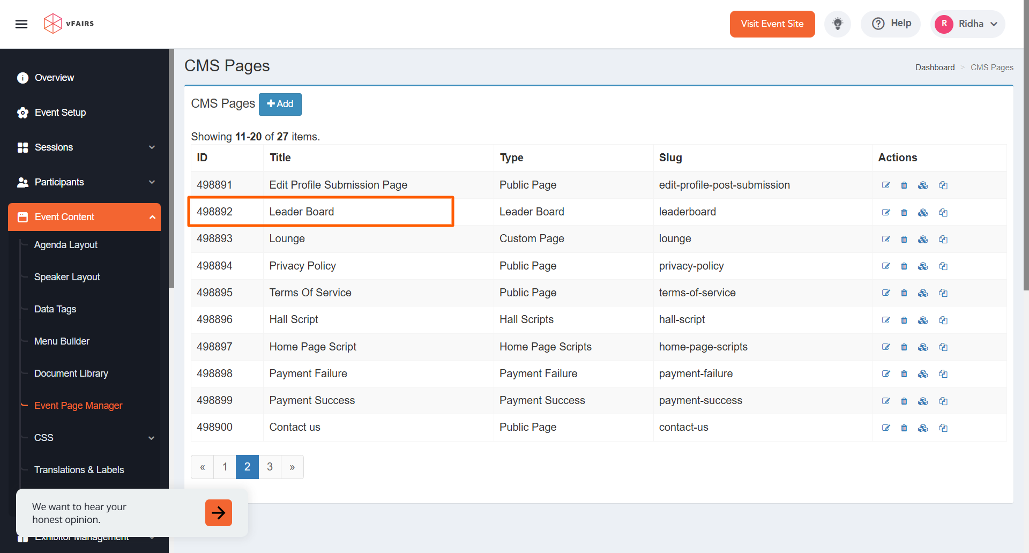Expand the Participants sidebar section
Image resolution: width=1029 pixels, height=553 pixels.
pyautogui.click(x=86, y=182)
